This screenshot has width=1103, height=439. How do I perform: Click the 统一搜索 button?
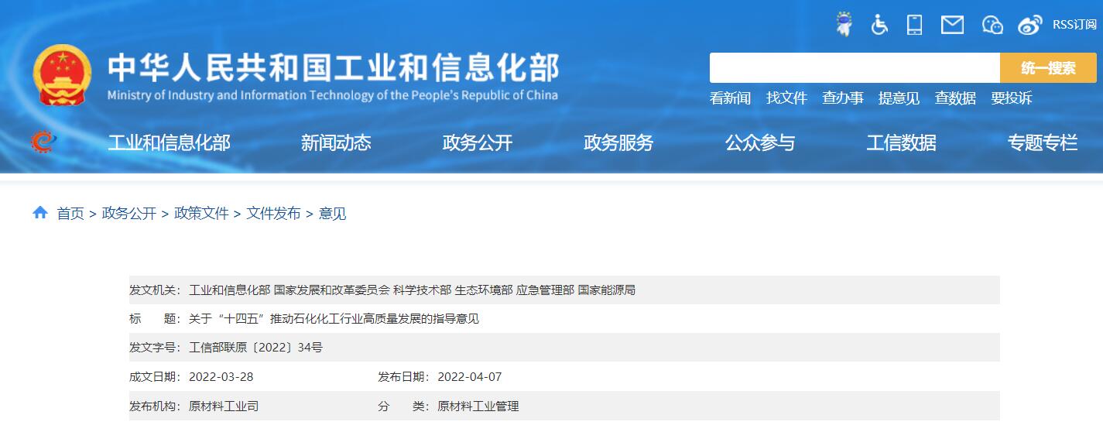coord(1048,68)
